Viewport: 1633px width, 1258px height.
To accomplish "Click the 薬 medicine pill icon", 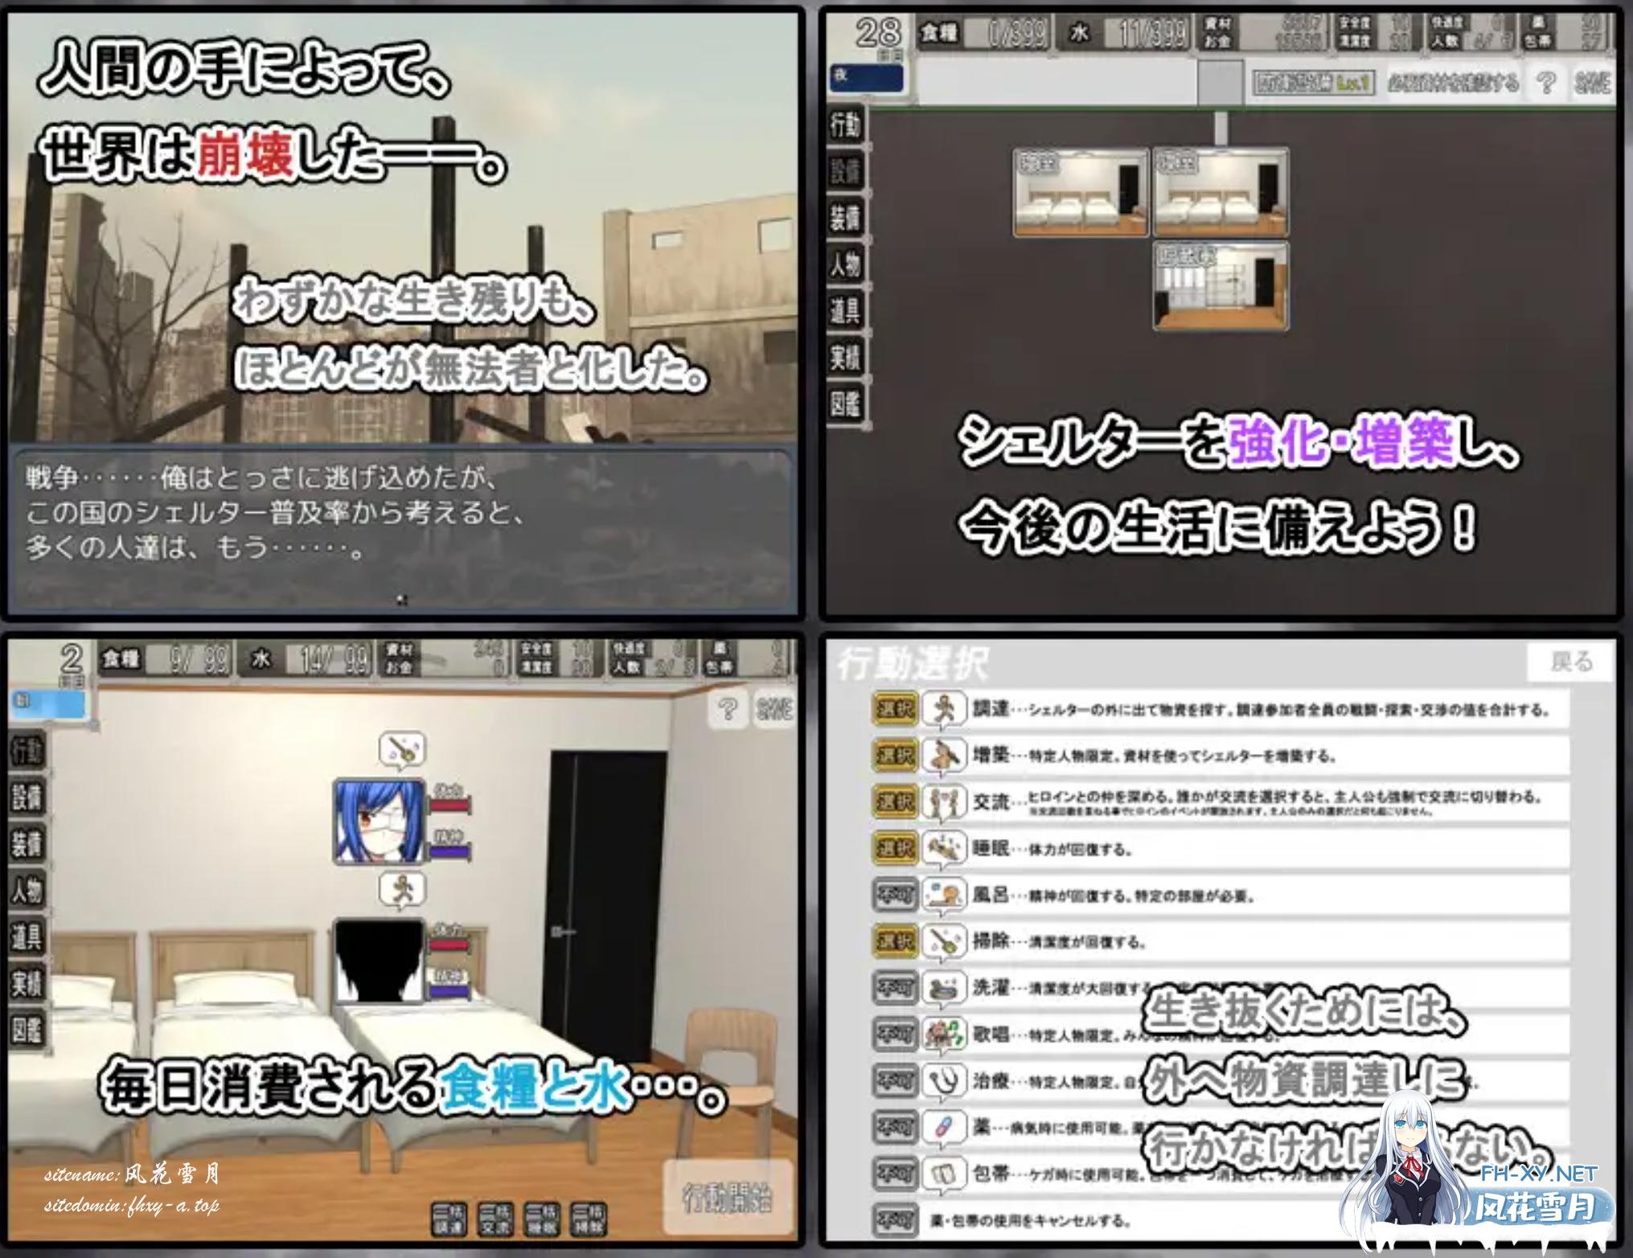I will (x=943, y=1128).
